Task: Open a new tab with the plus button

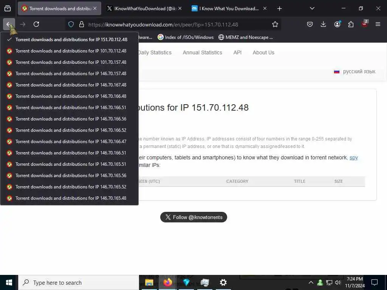Action: (279, 9)
